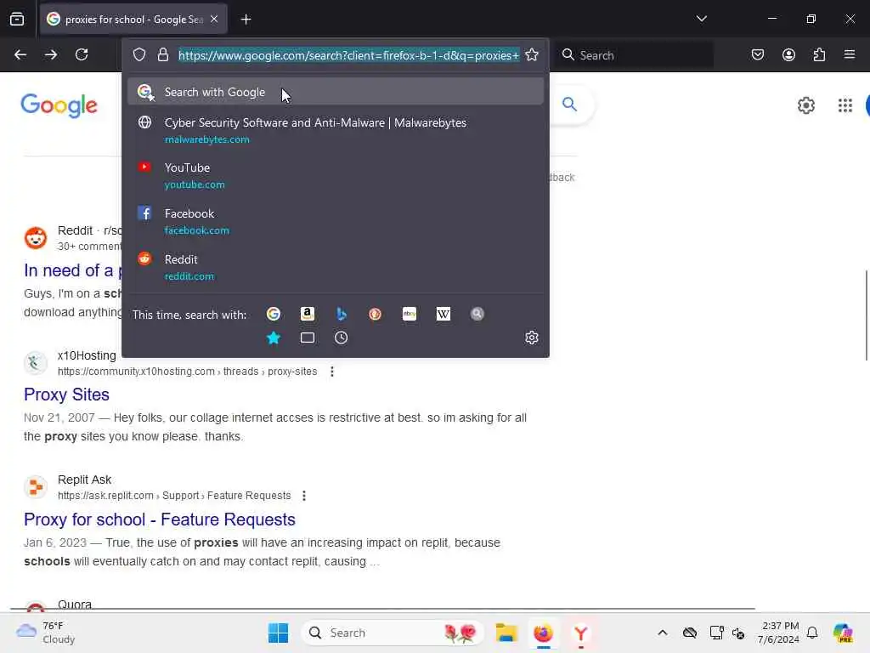Open a new tab with plus button

click(246, 20)
